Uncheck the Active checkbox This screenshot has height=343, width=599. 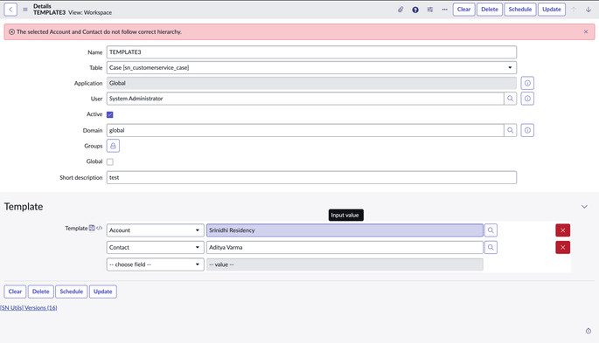[110, 114]
